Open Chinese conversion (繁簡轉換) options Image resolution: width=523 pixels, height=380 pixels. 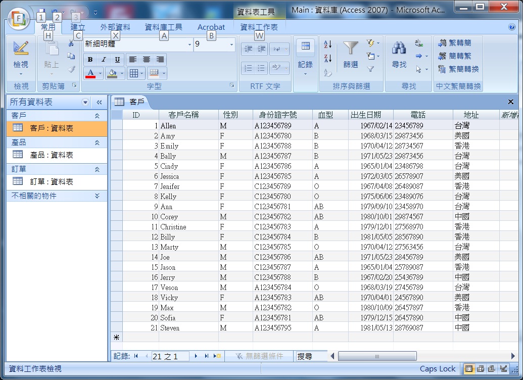(459, 69)
